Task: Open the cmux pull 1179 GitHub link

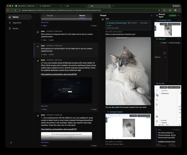Action: (59, 129)
